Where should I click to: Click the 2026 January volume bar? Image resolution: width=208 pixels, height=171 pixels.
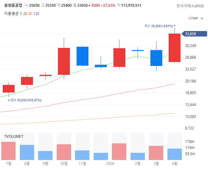coord(119,152)
